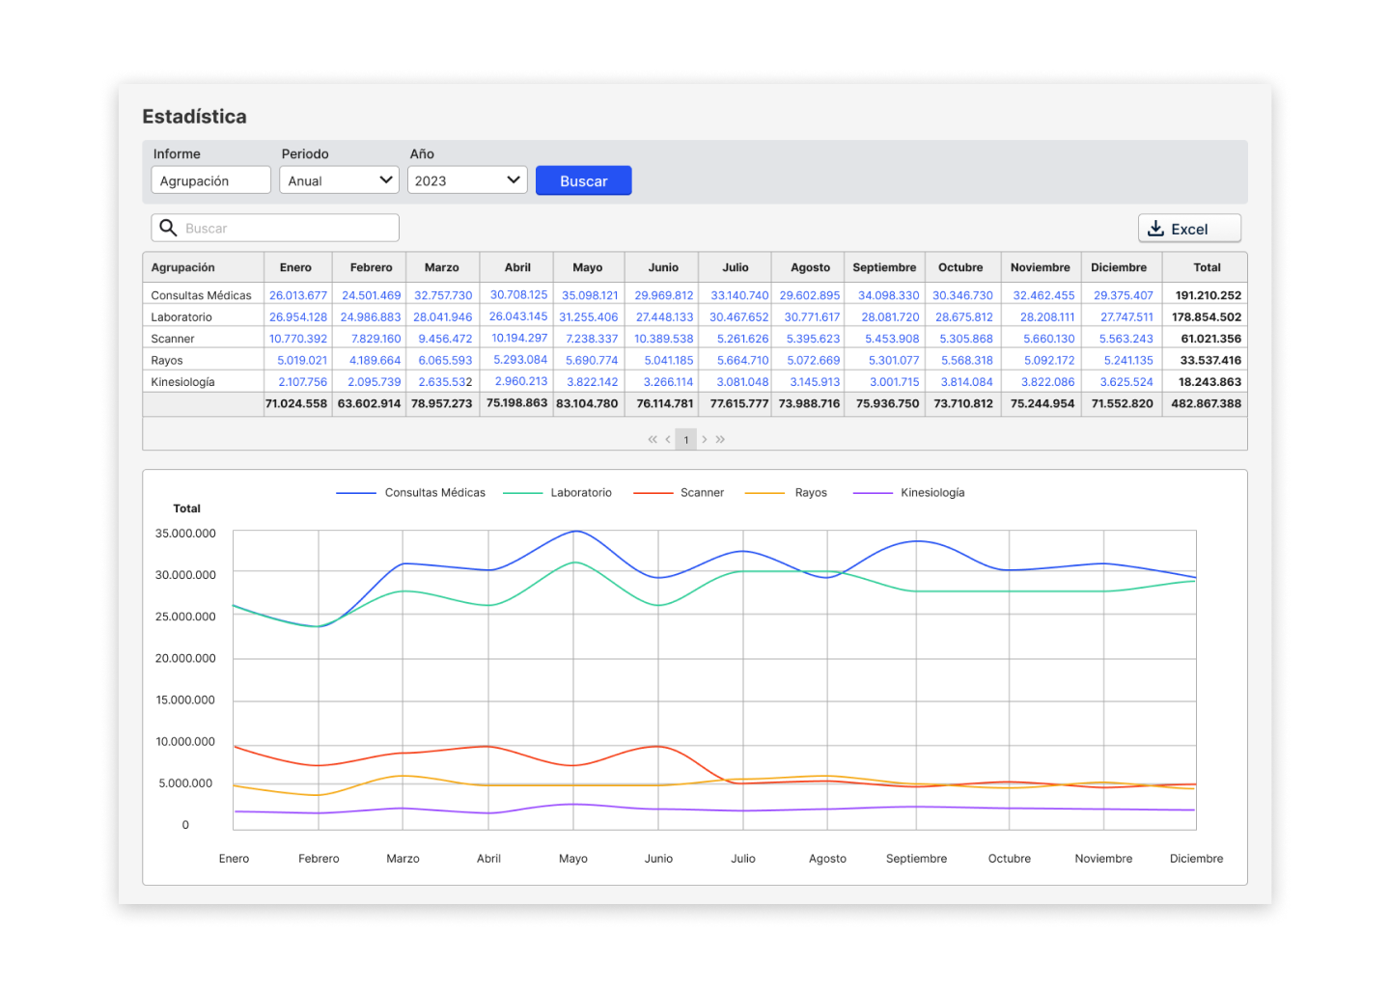Viewport: 1390px width, 988px height.
Task: Click the blue Buscar button
Action: click(584, 180)
